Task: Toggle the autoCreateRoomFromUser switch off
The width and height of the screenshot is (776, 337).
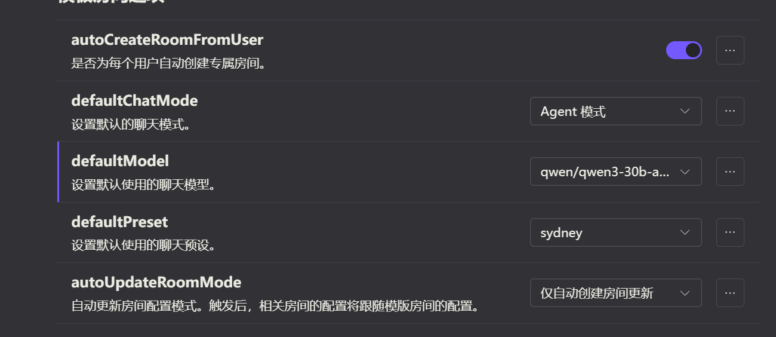Action: click(x=683, y=50)
